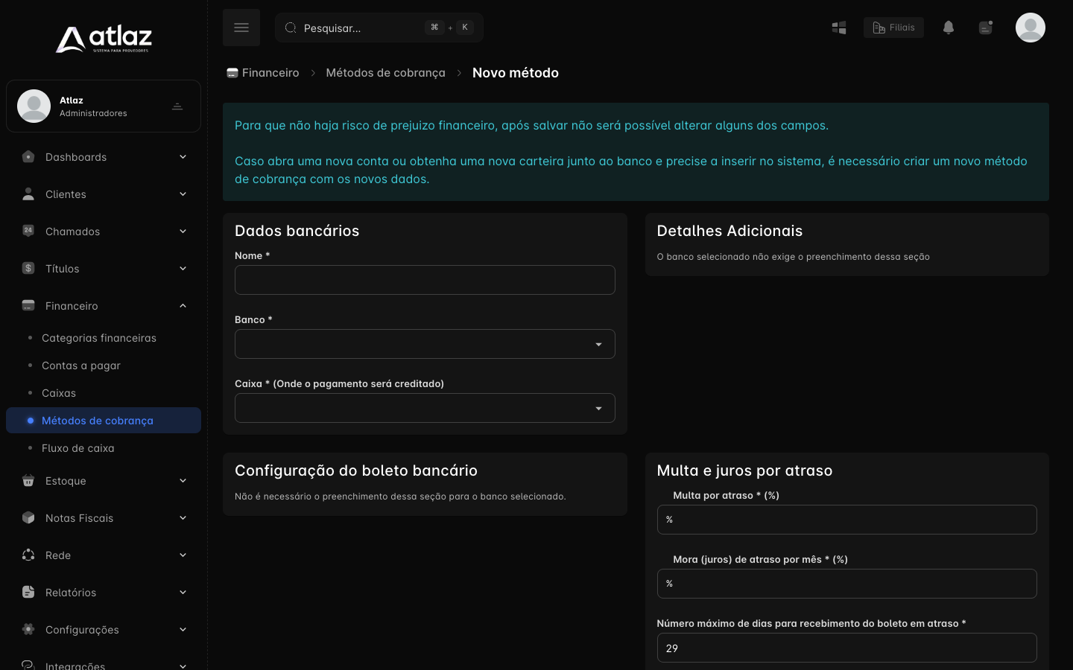Expand the Clientes chevron
Viewport: 1073px width, 670px height.
click(x=183, y=194)
